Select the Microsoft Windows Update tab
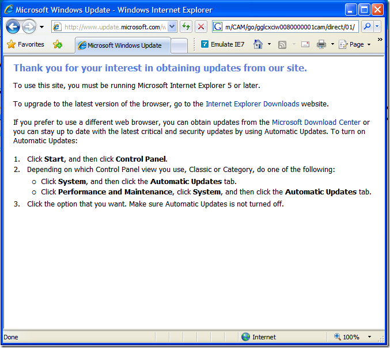Image resolution: width=390 pixels, height=348 pixels. 123,45
